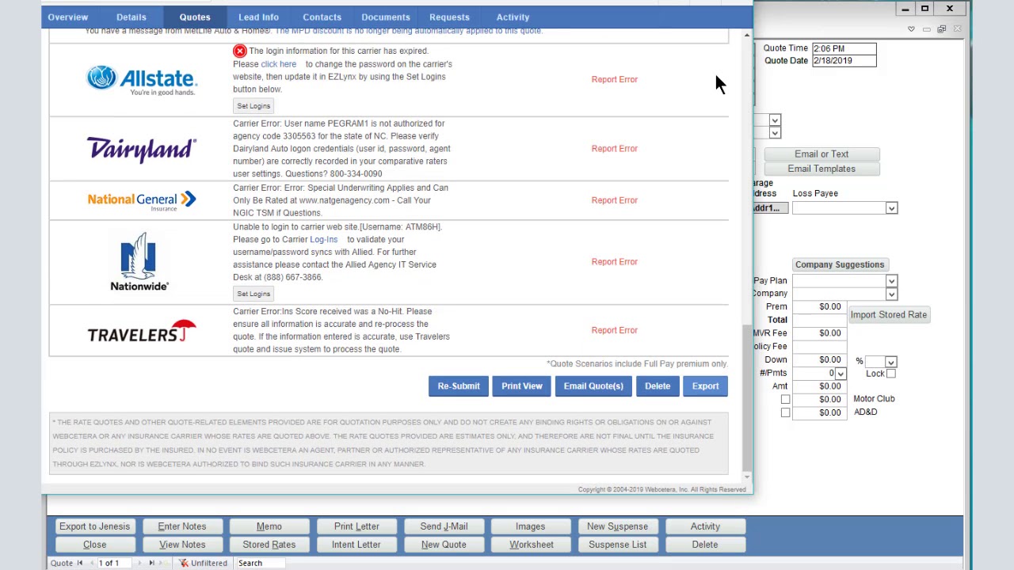The image size is (1014, 570).
Task: Click the red error icon beside Allstate message
Action: (239, 51)
